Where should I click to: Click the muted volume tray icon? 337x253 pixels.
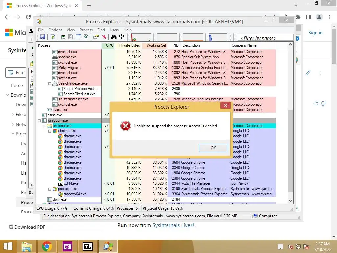(x=290, y=247)
